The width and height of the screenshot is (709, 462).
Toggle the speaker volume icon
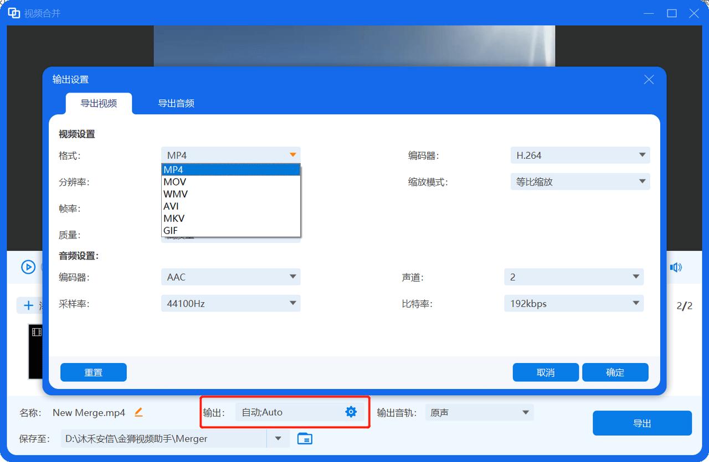tap(675, 267)
